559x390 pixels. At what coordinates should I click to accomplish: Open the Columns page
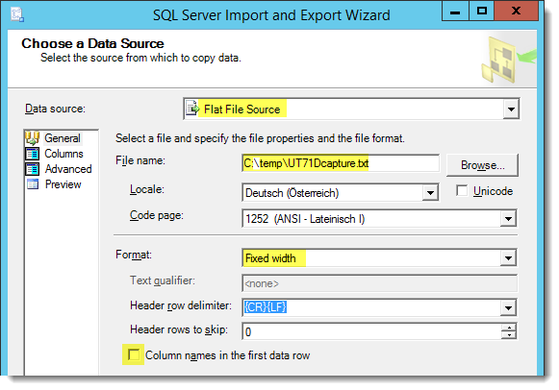pos(64,154)
